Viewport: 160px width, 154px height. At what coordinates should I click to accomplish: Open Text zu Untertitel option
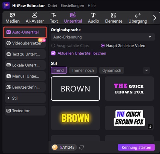click(25, 54)
